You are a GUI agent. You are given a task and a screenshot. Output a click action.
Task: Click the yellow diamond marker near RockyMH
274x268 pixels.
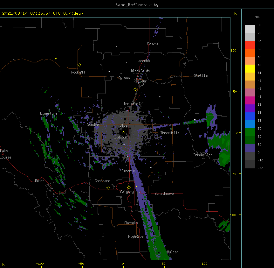pyautogui.click(x=79, y=65)
